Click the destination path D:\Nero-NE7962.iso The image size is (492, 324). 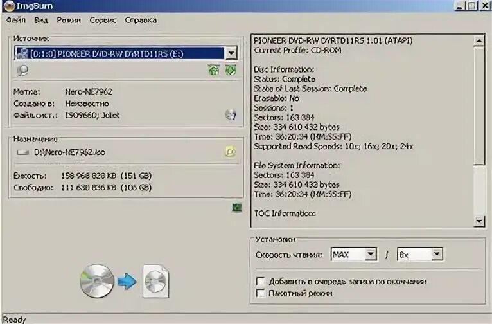[69, 152]
